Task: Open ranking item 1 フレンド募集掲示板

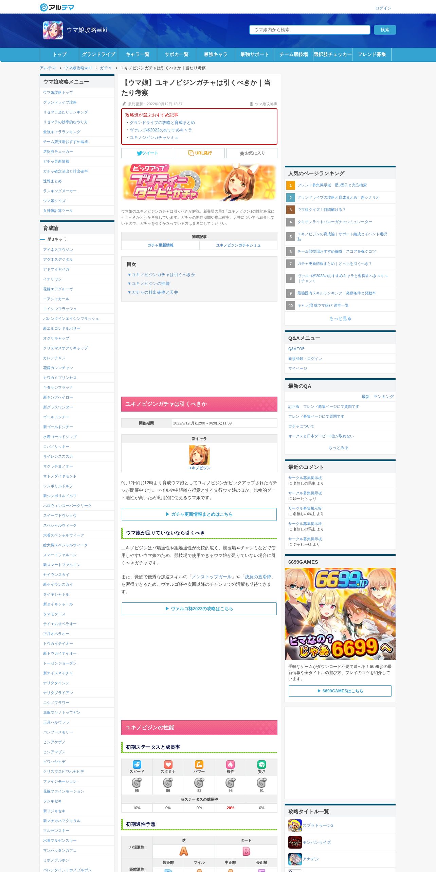Action: (332, 185)
